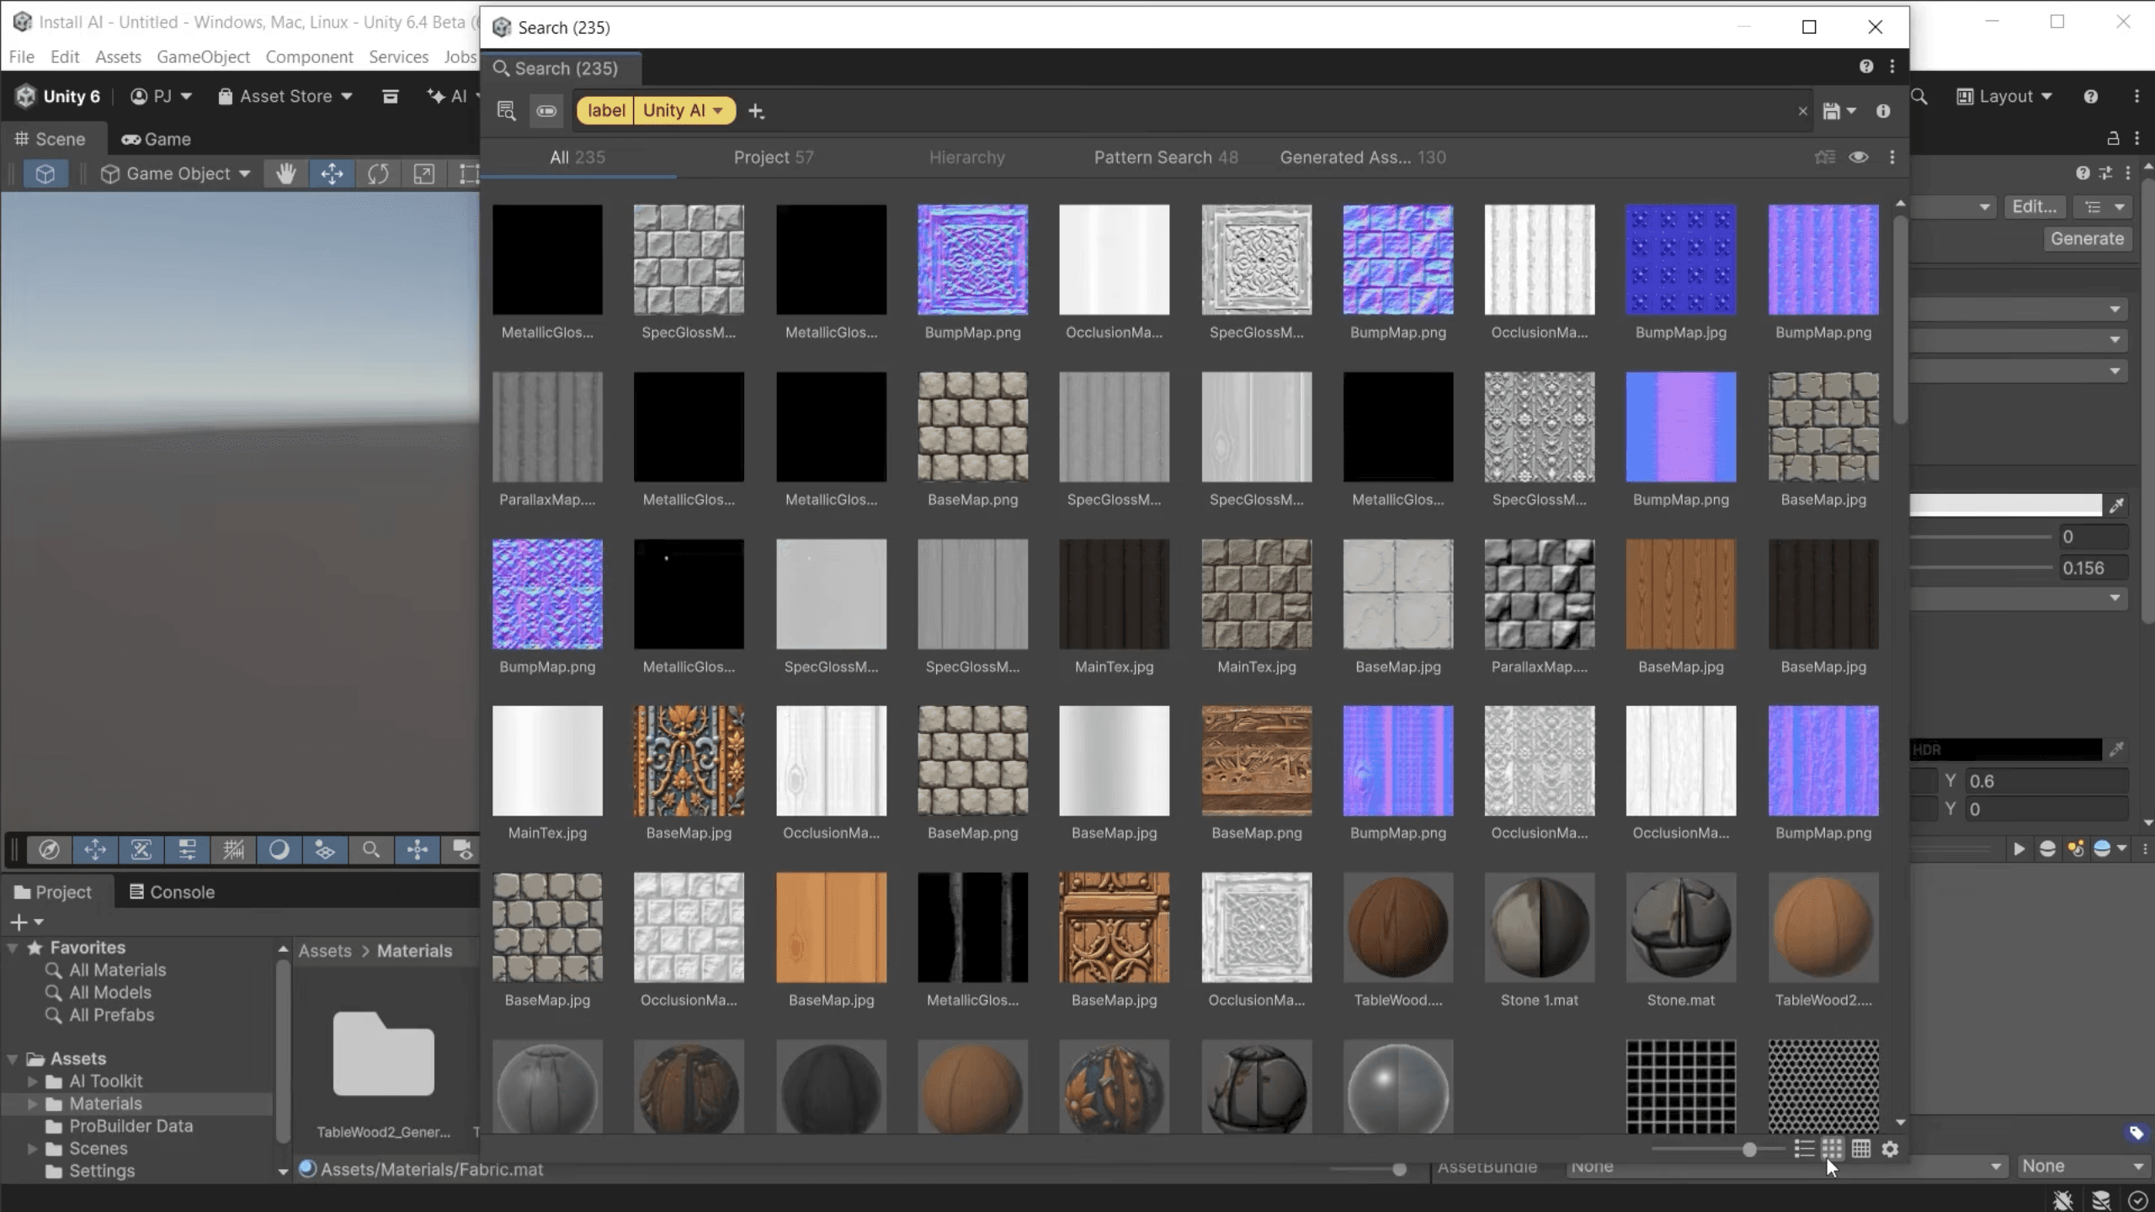Select the ornate BaseMap.jpg blue-gold thumbnail
Screen dimensions: 2155x1212
pos(689,773)
